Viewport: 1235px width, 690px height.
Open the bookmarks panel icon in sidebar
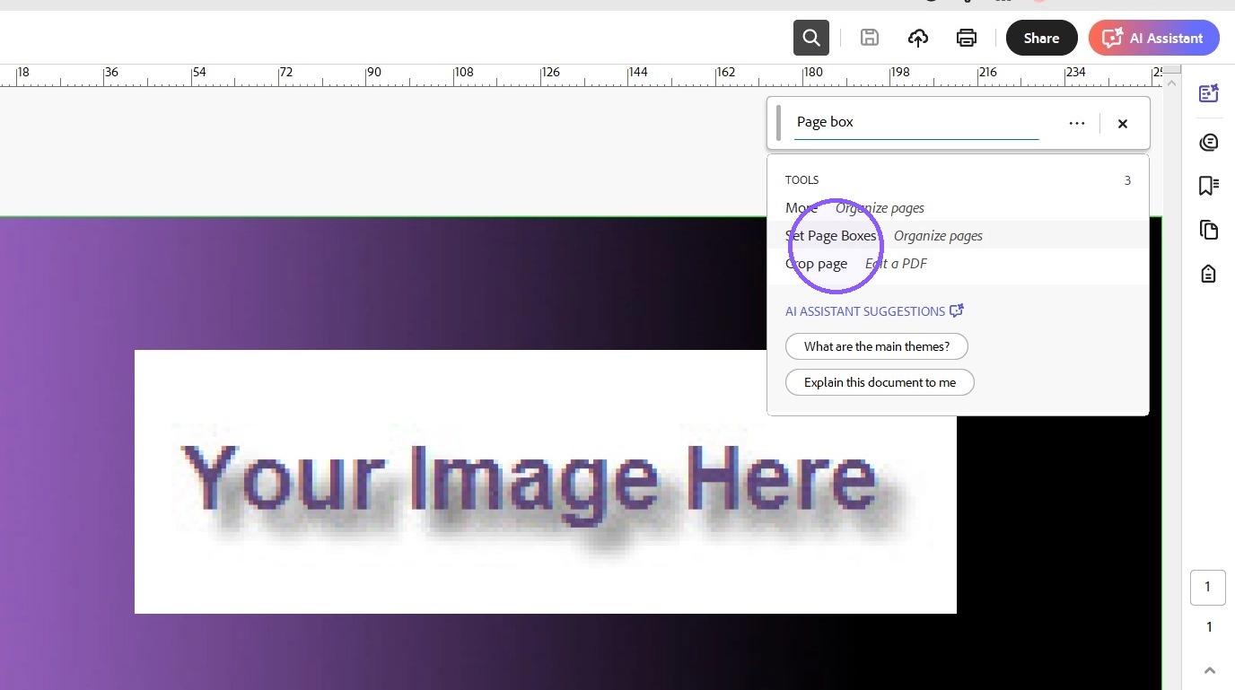pyautogui.click(x=1209, y=185)
